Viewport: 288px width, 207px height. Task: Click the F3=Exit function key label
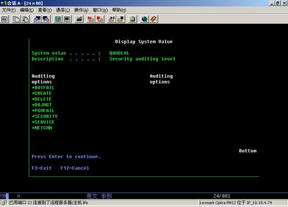pos(42,168)
